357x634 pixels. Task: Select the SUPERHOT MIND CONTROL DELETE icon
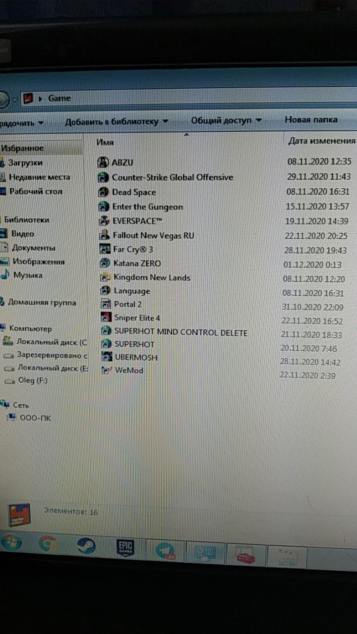(x=106, y=331)
